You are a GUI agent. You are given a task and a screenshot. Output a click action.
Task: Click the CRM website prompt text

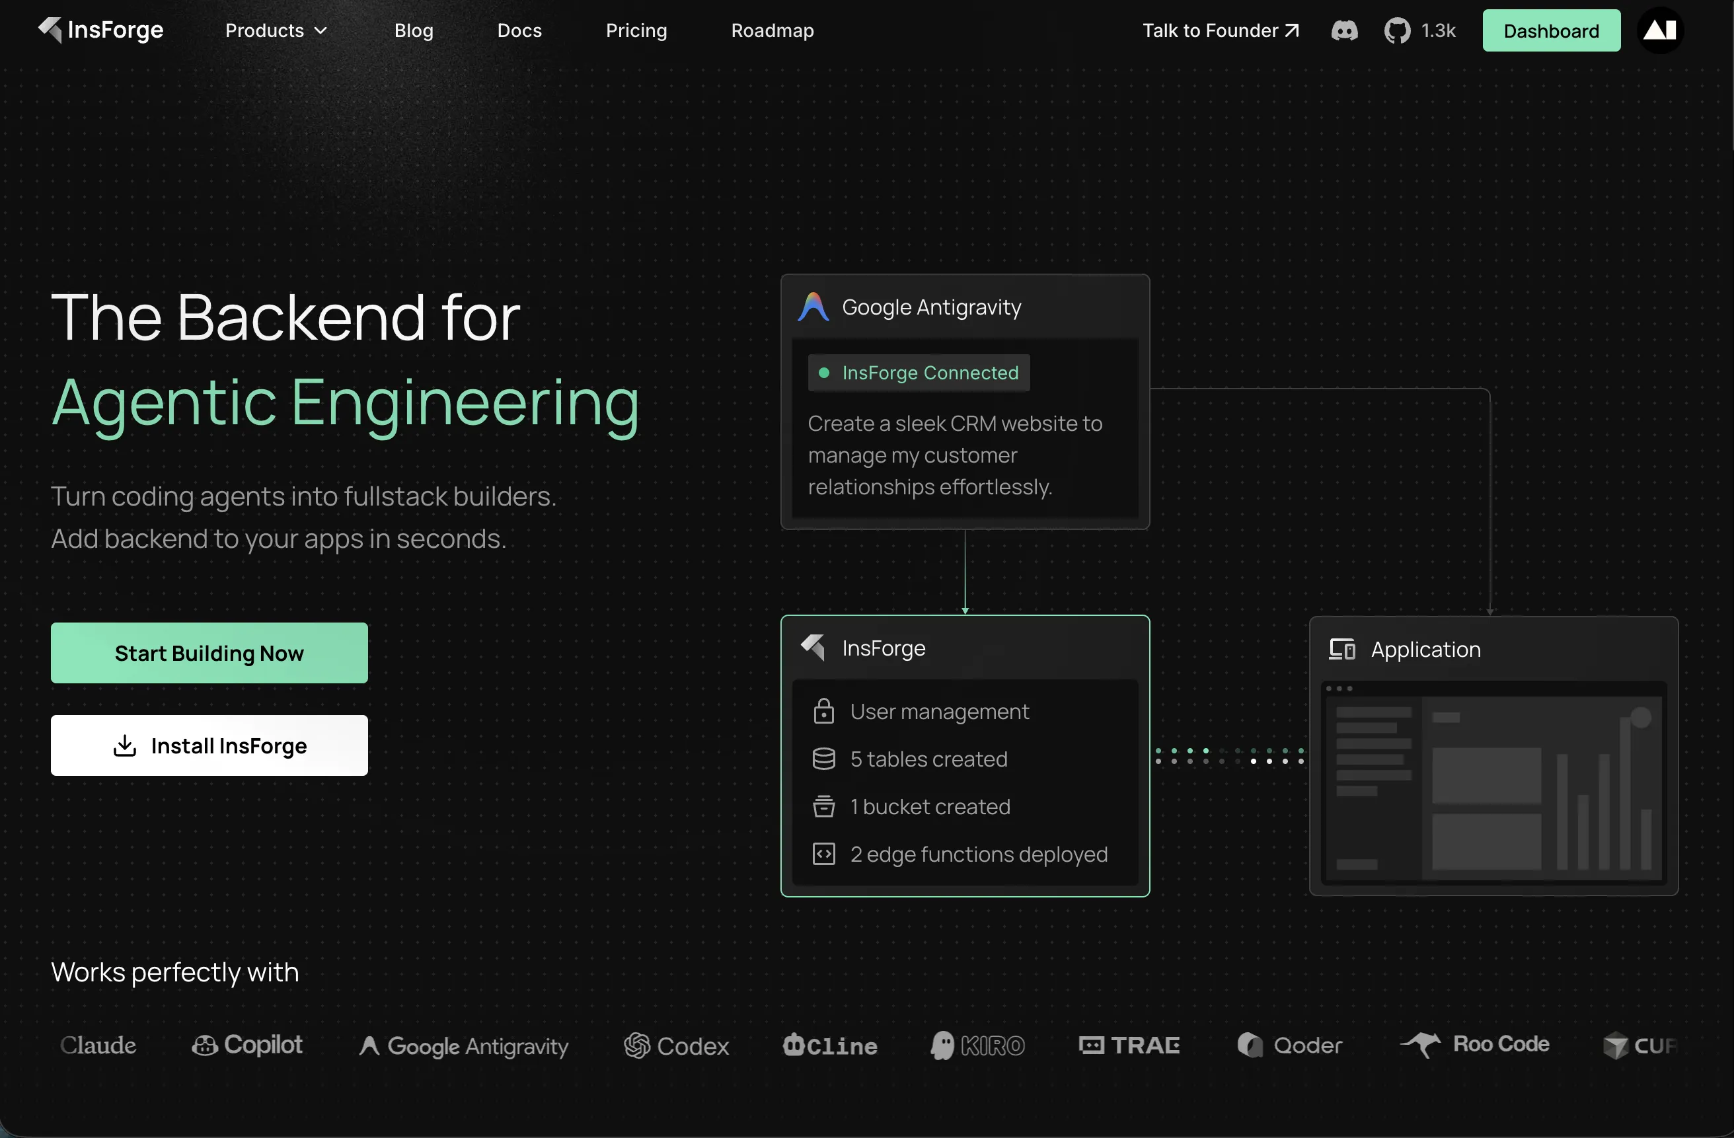pos(954,455)
